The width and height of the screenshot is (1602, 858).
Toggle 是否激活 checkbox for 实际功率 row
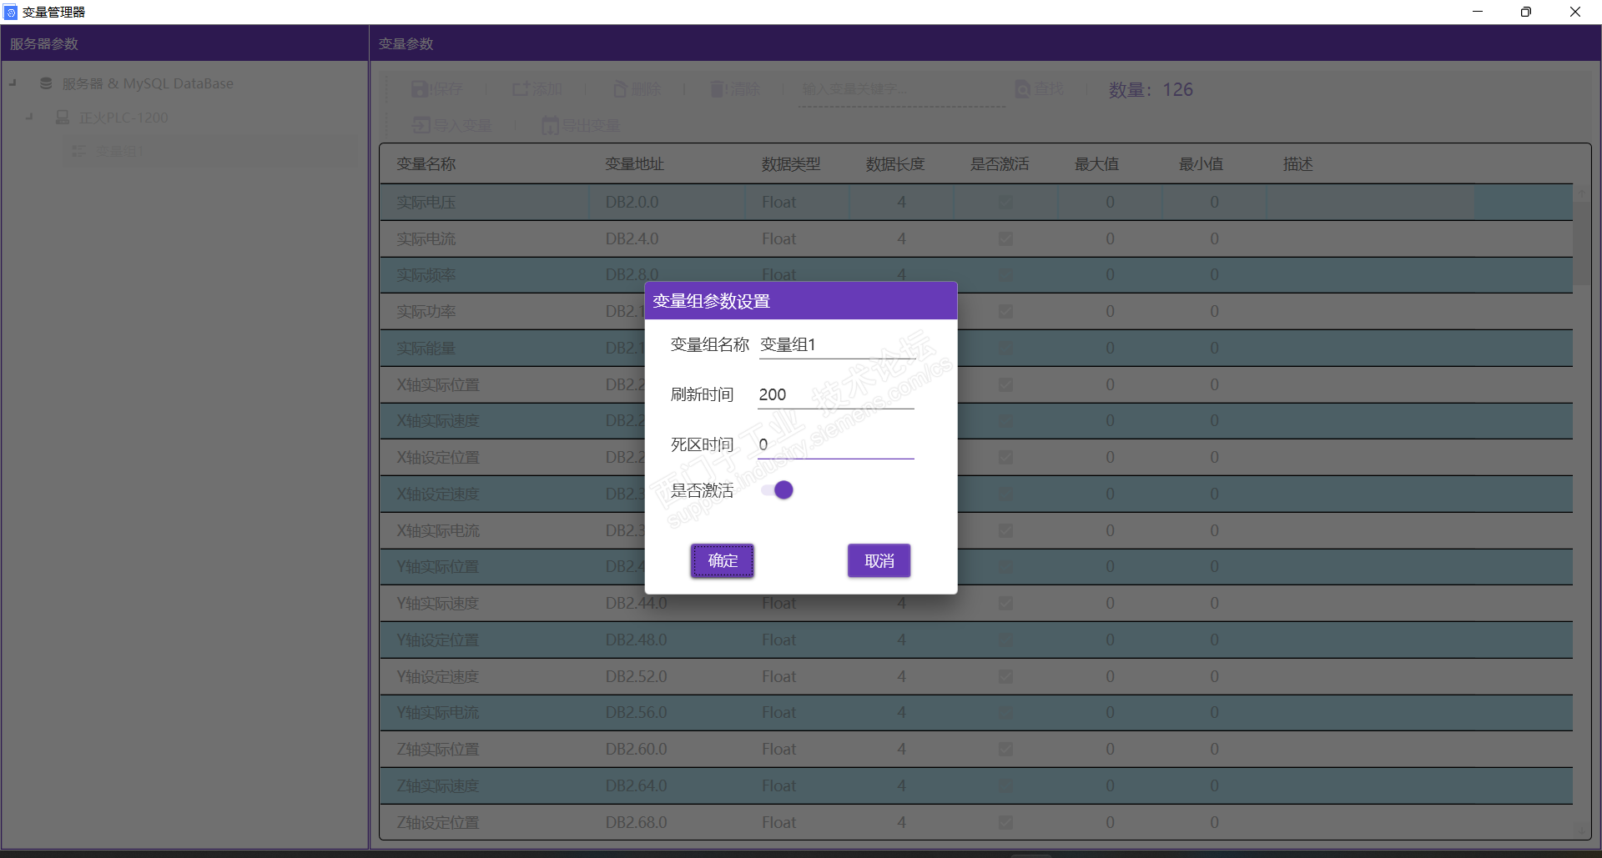click(x=1005, y=311)
